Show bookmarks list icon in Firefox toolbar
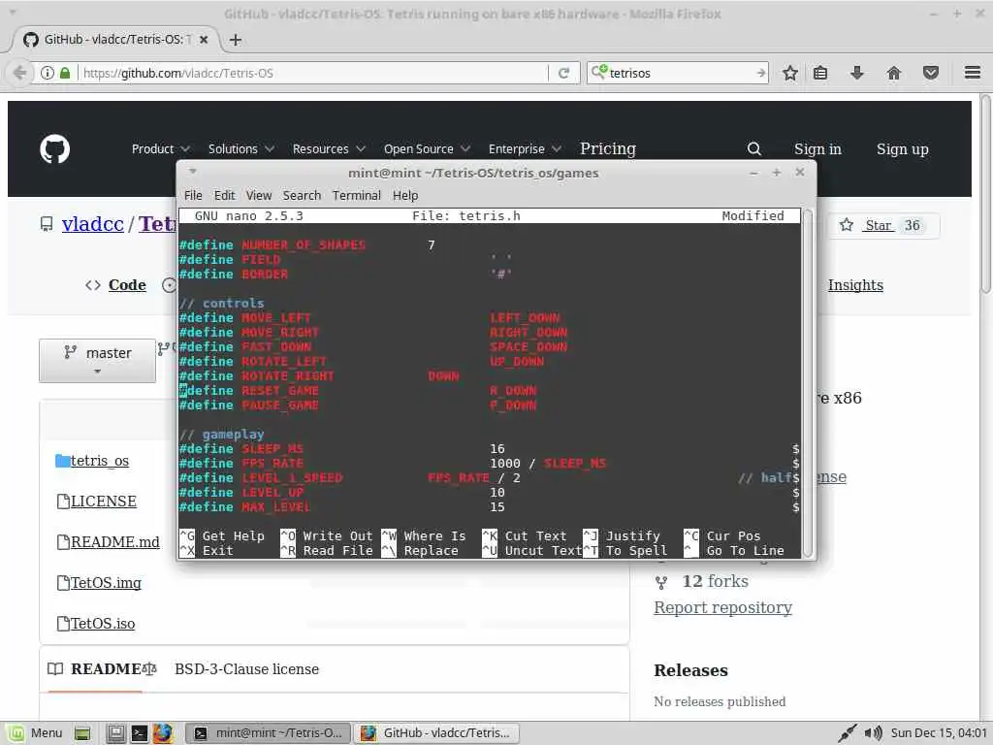This screenshot has width=993, height=745. [820, 73]
